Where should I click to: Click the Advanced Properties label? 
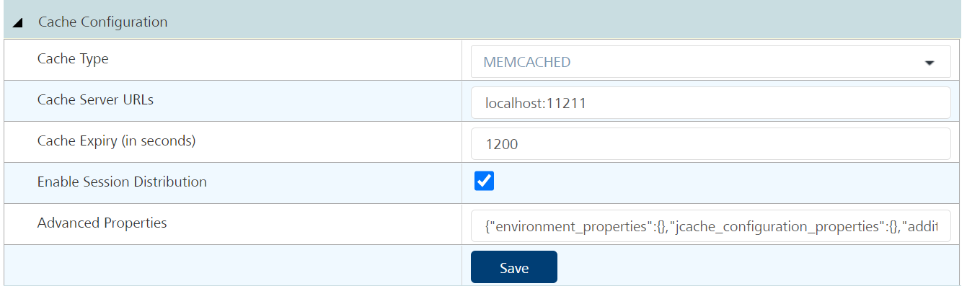point(102,223)
